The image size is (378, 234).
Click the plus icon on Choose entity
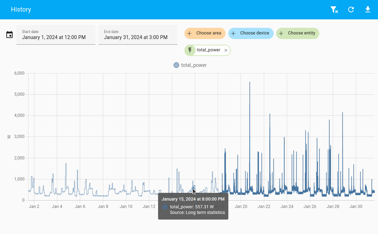click(x=281, y=33)
